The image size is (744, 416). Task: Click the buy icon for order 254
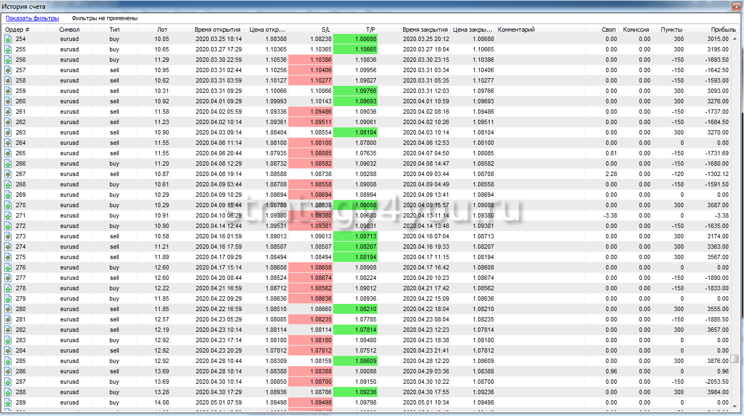tap(8, 39)
